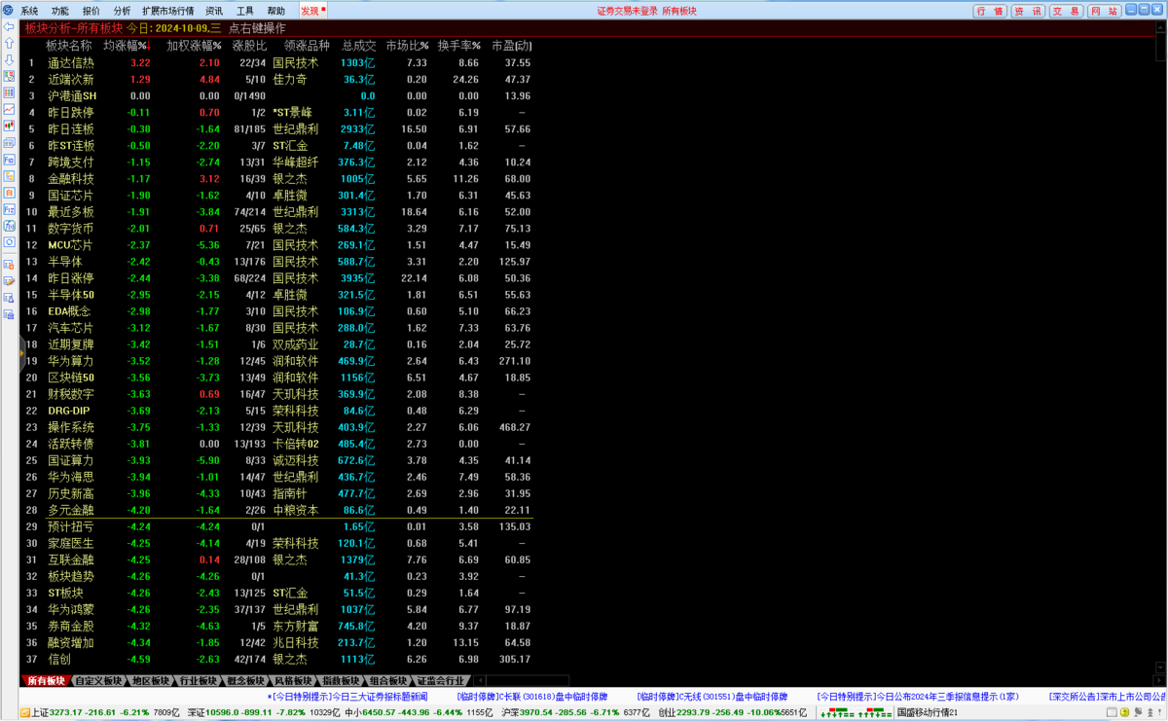This screenshot has width=1168, height=721.
Task: Click leading stock 东方财富
Action: point(296,626)
